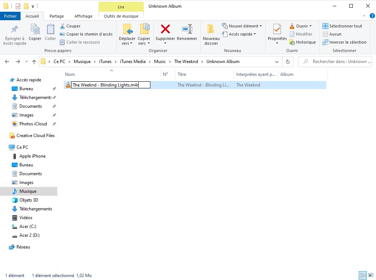Expand the address bar history dropdown

[277, 62]
